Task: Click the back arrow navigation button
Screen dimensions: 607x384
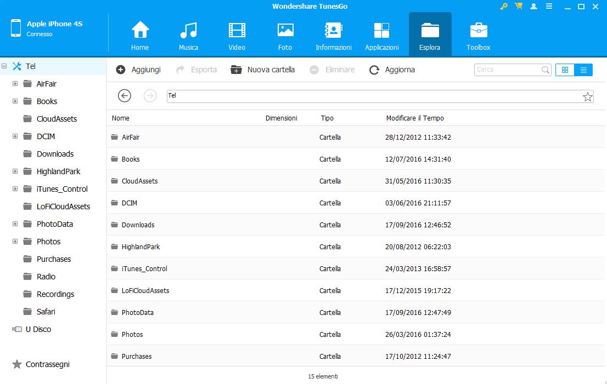Action: tap(125, 96)
